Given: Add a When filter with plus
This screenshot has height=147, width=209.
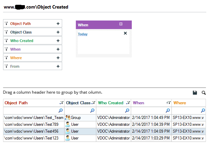Looking at the screenshot, I should 58,49.
